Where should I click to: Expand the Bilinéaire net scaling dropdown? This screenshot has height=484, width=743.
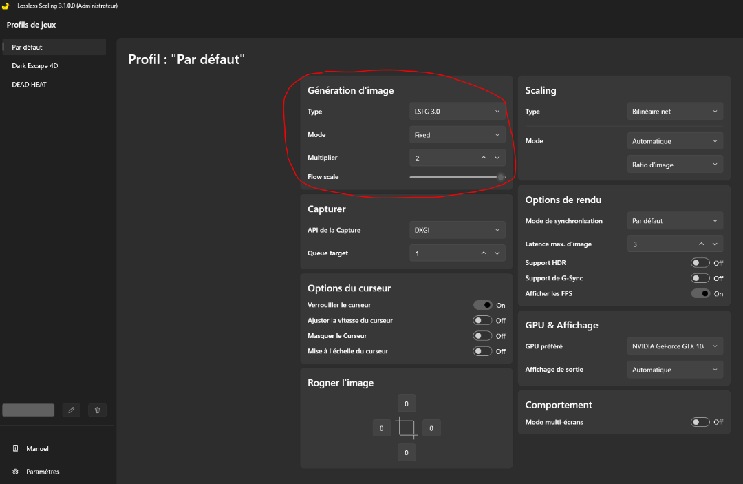(x=675, y=112)
